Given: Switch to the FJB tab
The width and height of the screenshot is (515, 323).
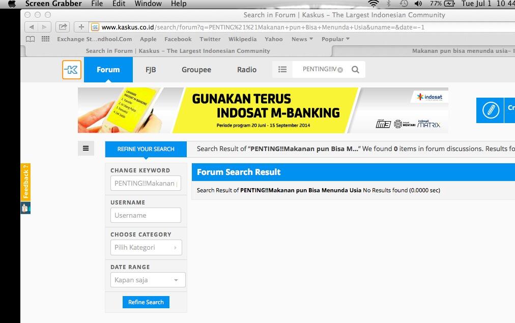Looking at the screenshot, I should [x=151, y=70].
